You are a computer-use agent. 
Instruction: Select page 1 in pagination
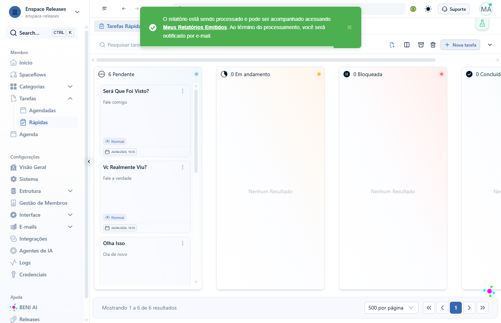click(456, 308)
